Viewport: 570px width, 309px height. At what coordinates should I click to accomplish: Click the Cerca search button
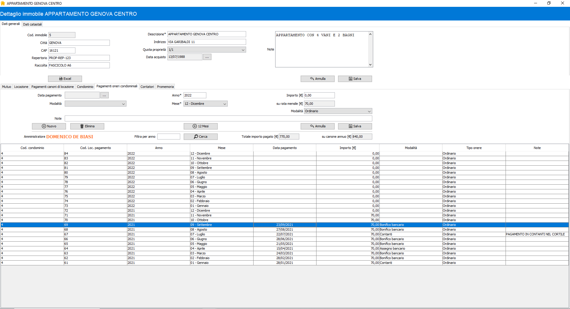point(200,137)
